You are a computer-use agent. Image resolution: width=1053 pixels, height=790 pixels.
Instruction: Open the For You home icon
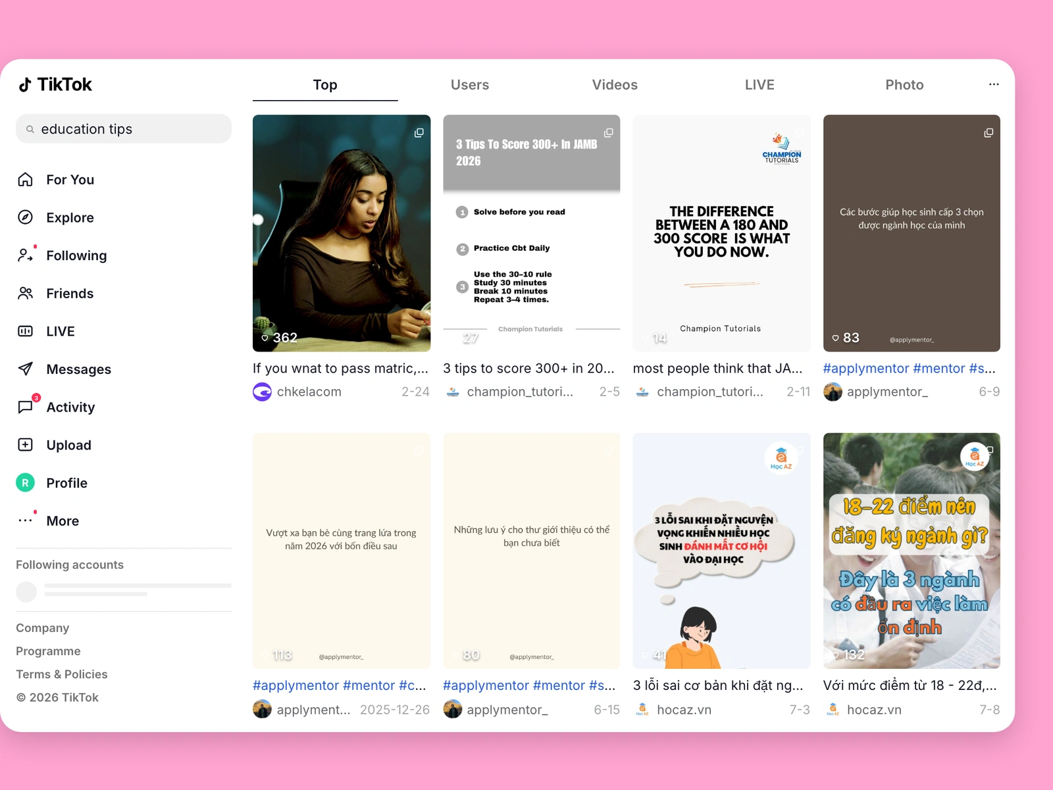(x=25, y=179)
